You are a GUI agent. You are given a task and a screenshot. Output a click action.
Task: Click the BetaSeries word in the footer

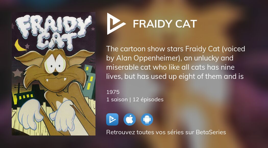point(211,132)
